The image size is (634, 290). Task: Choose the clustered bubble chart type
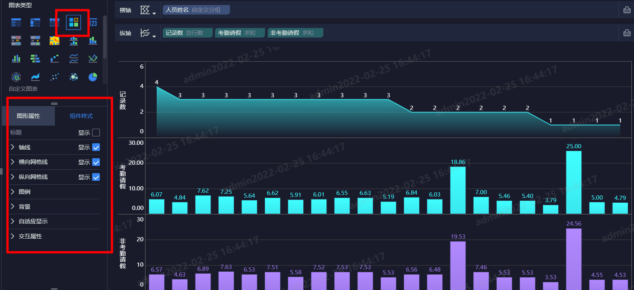pyautogui.click(x=74, y=77)
